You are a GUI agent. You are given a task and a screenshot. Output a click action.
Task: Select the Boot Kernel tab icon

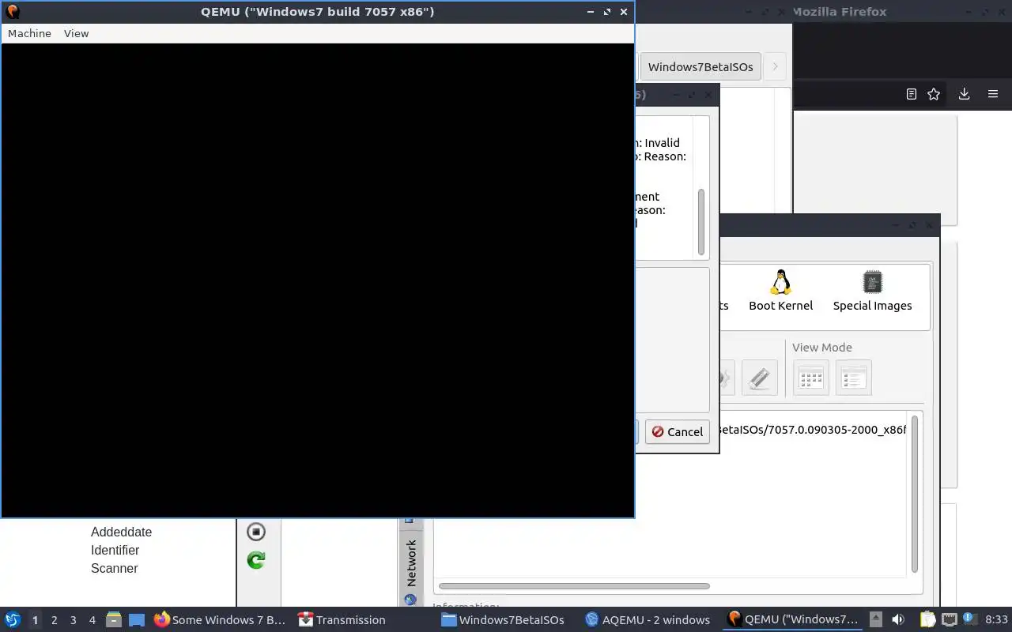pyautogui.click(x=781, y=291)
